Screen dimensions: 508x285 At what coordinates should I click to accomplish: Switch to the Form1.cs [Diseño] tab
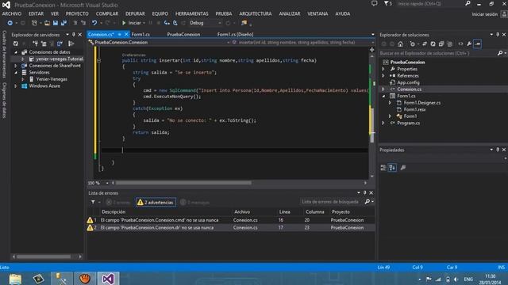(235, 34)
